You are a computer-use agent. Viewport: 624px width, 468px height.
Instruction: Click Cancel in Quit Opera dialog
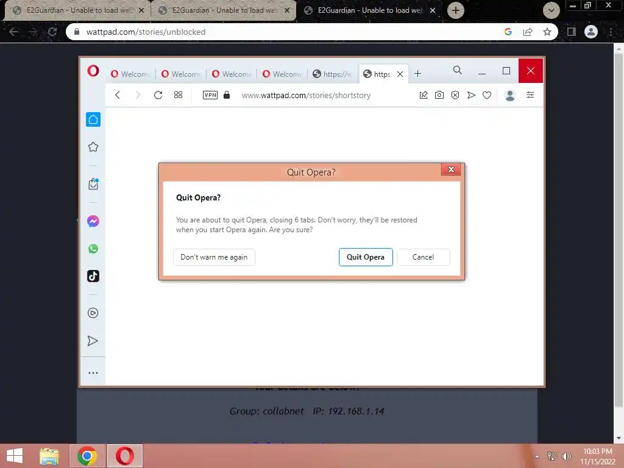click(x=424, y=257)
